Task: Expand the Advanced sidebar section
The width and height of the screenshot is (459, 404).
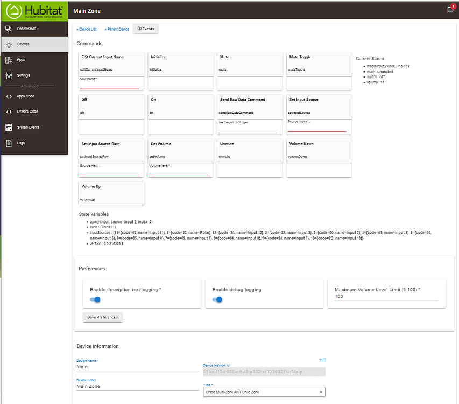Action: tap(30, 86)
